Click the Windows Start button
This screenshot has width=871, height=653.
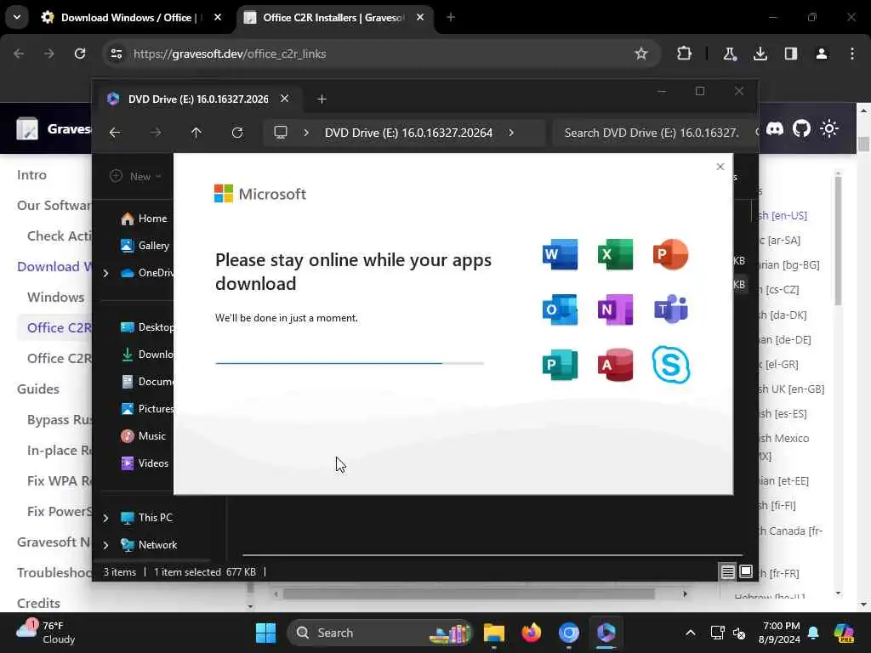click(x=265, y=633)
